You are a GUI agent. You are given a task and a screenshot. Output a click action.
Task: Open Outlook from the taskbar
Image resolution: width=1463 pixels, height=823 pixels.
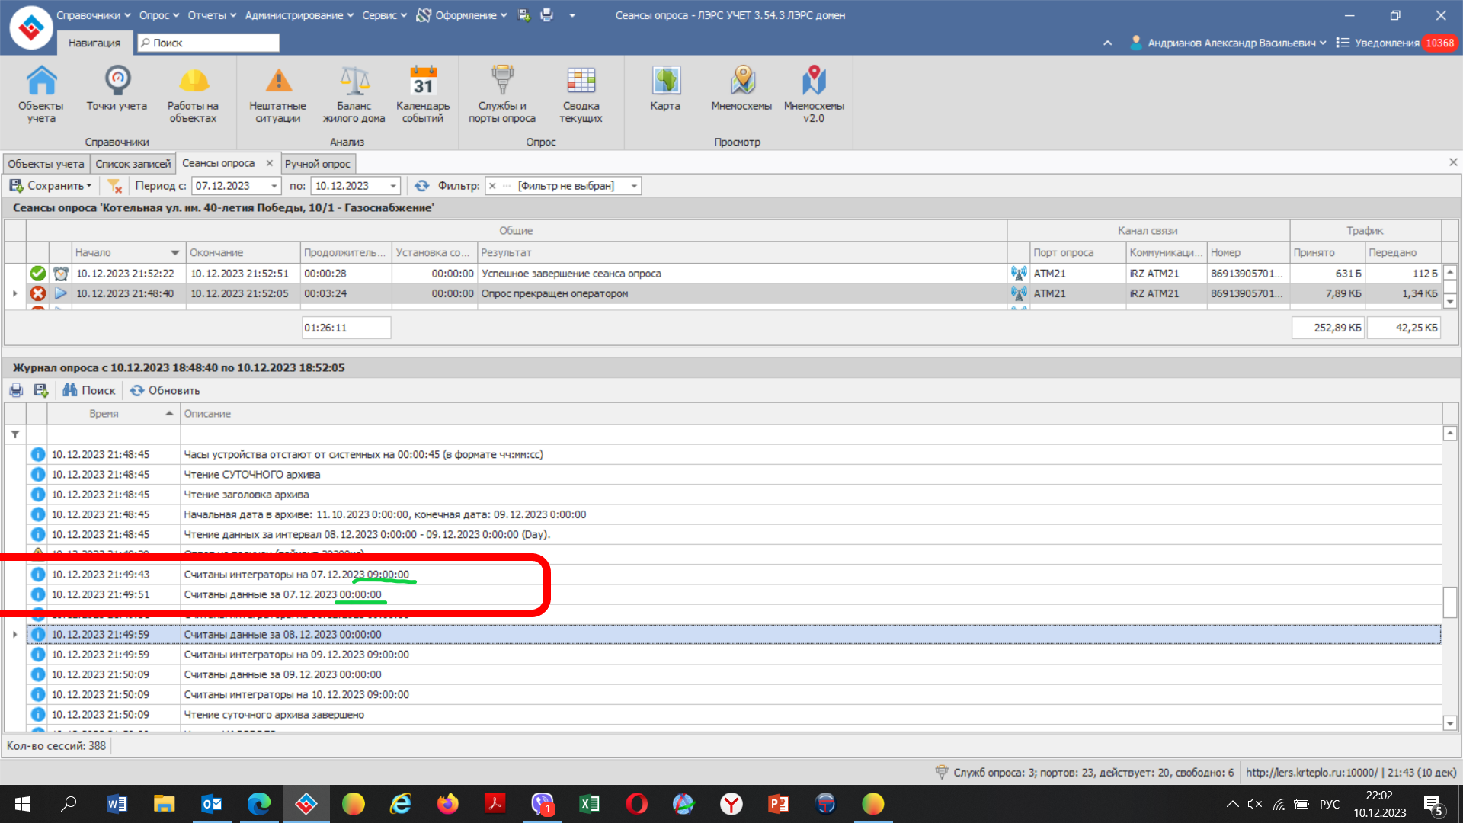[x=212, y=804]
